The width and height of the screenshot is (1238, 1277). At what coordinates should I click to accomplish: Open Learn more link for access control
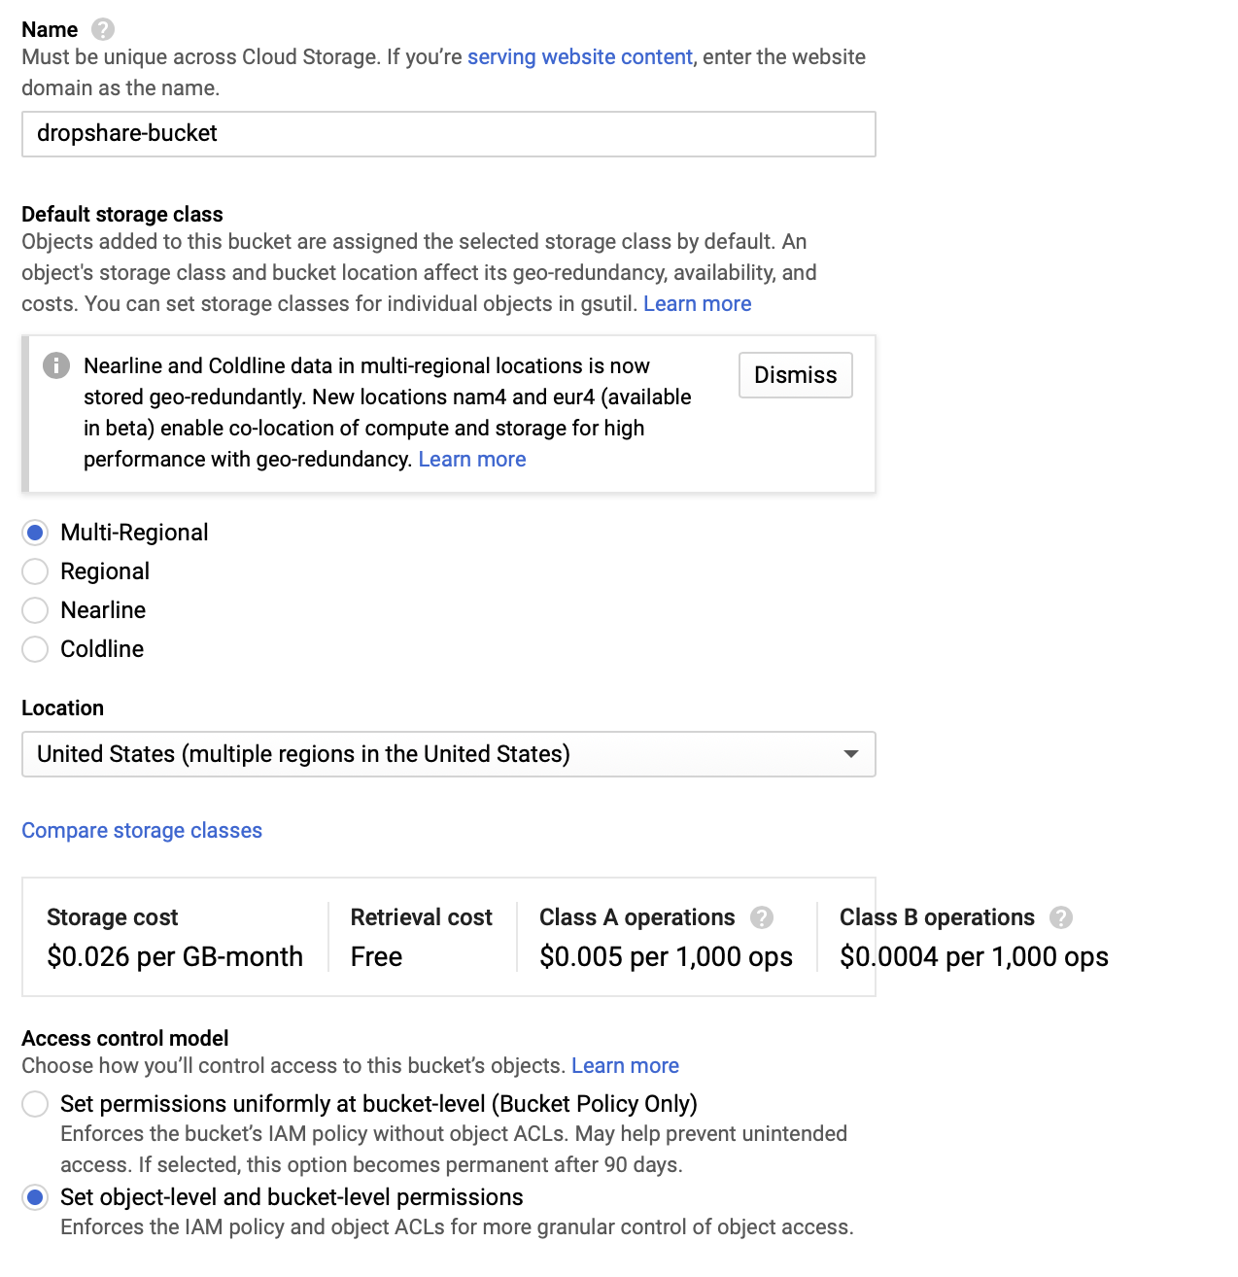click(625, 1066)
